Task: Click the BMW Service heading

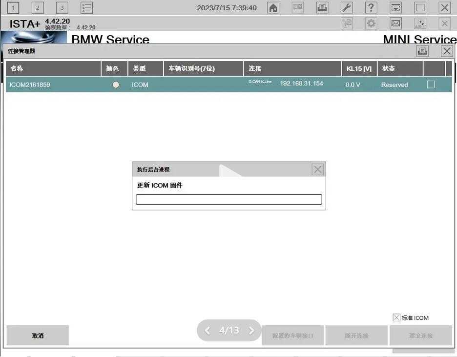Action: [110, 40]
